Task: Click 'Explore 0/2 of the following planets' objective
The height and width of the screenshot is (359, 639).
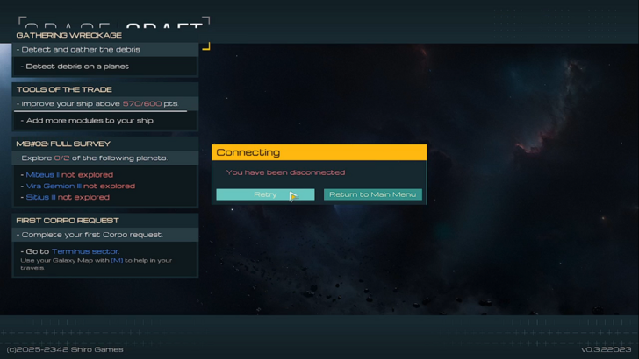Action: [105, 158]
